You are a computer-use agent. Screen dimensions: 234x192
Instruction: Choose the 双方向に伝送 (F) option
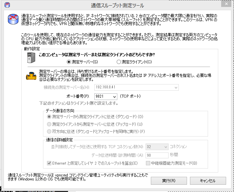click(x=49, y=131)
